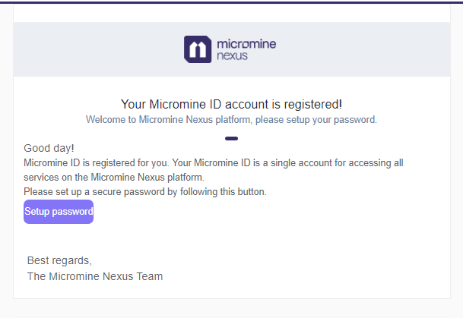
Task: Click the small purple divider dash
Action: [232, 138]
